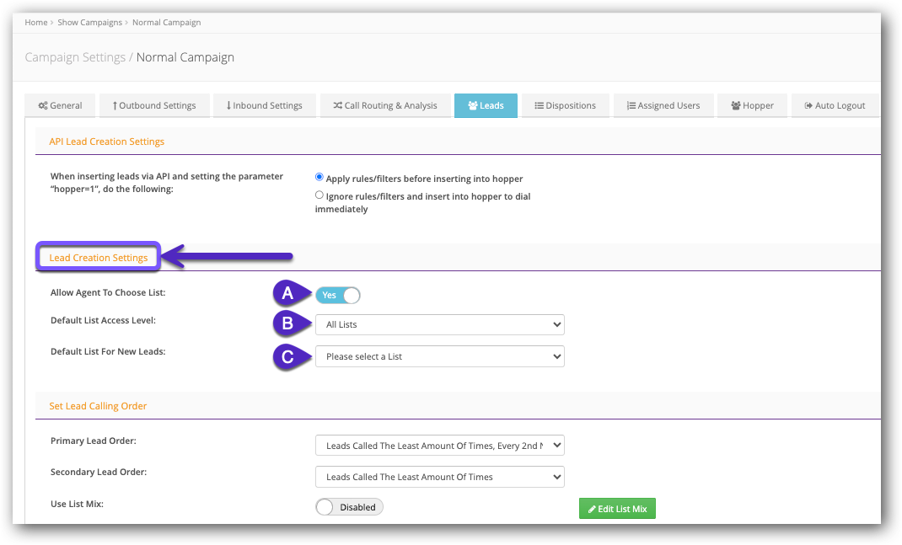902x545 pixels.
Task: Select Ignore rules/filters radio button
Action: point(319,195)
